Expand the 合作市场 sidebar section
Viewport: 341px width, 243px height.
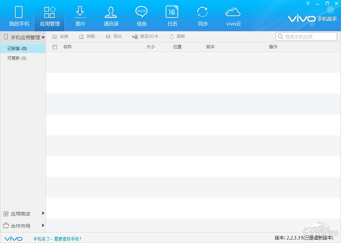(x=23, y=226)
